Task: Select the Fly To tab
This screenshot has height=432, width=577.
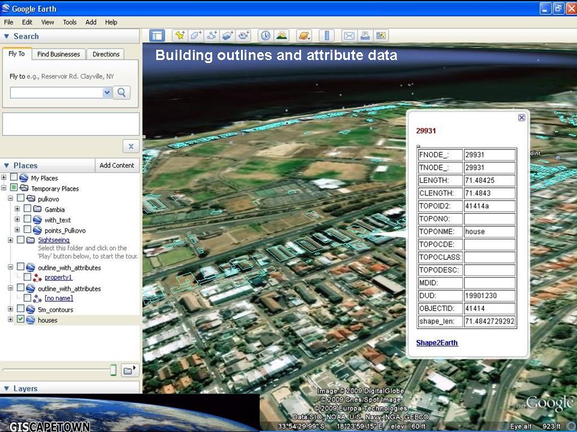Action: click(x=17, y=53)
